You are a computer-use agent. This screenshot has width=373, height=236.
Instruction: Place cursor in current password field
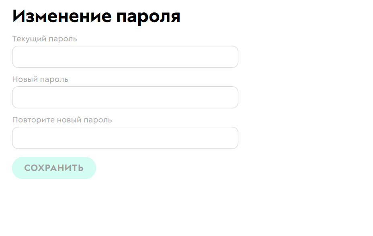coord(125,57)
